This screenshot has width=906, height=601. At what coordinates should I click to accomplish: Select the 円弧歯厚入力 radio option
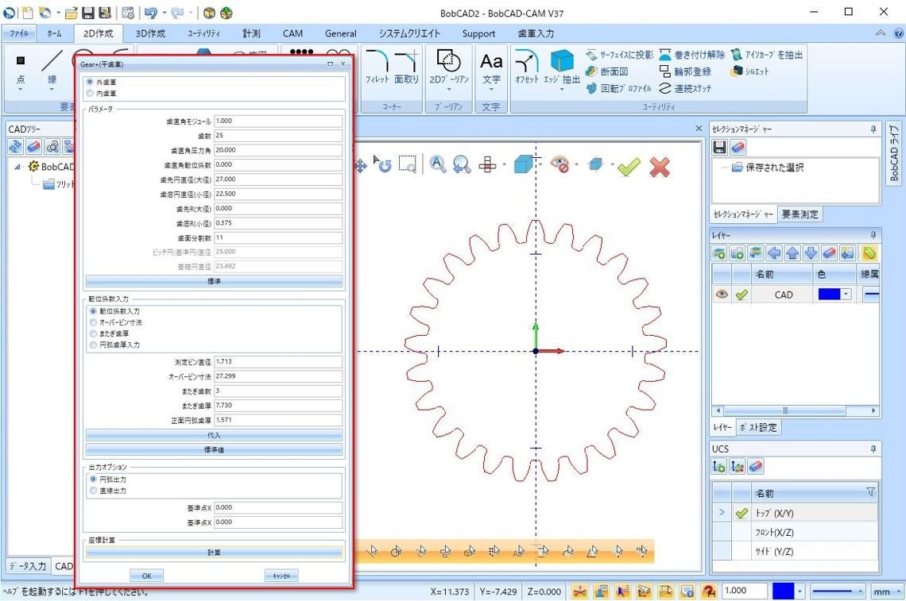point(93,345)
